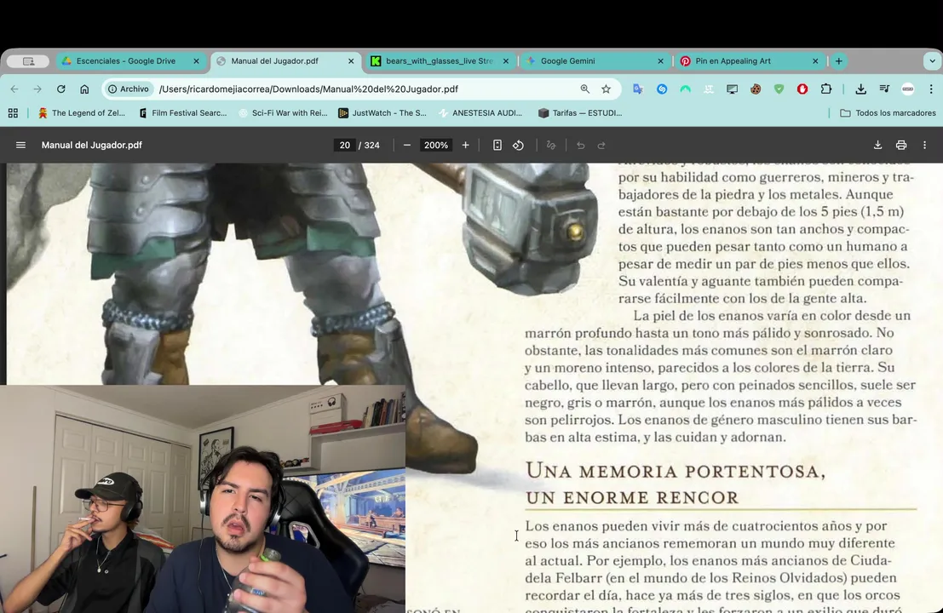Viewport: 943px width, 613px height.
Task: Open JustWatch - The S... bookmark
Action: point(382,113)
